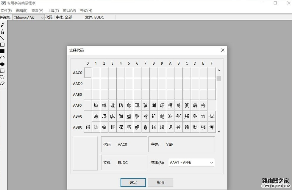
Task: Open the 工具(T) menu
Action: (x=53, y=10)
